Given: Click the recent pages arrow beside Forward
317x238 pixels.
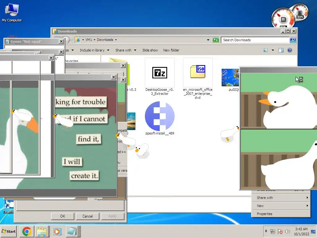Looking at the screenshot, I should 72,40.
